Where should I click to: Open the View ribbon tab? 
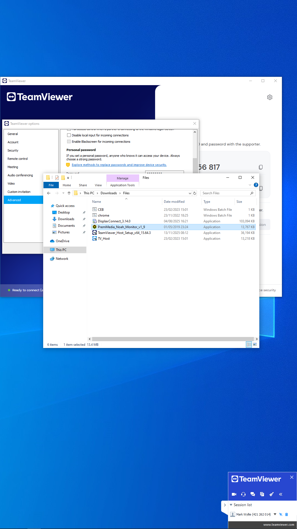(x=98, y=185)
